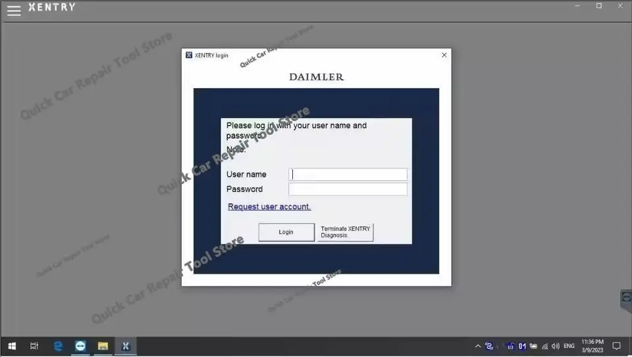Image resolution: width=632 pixels, height=357 pixels.
Task: Click the TeamViewer side panel tab
Action: coord(626,300)
